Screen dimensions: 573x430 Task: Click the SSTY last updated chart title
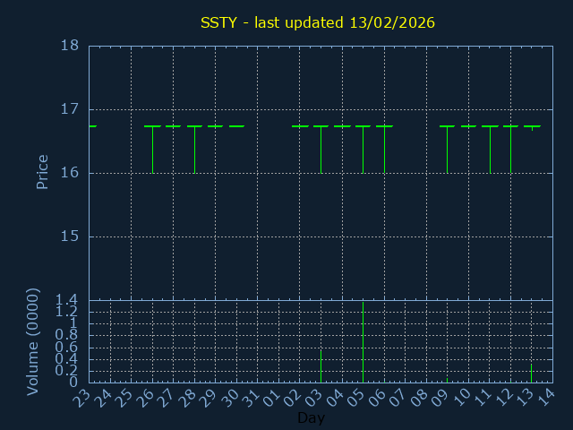click(x=317, y=21)
